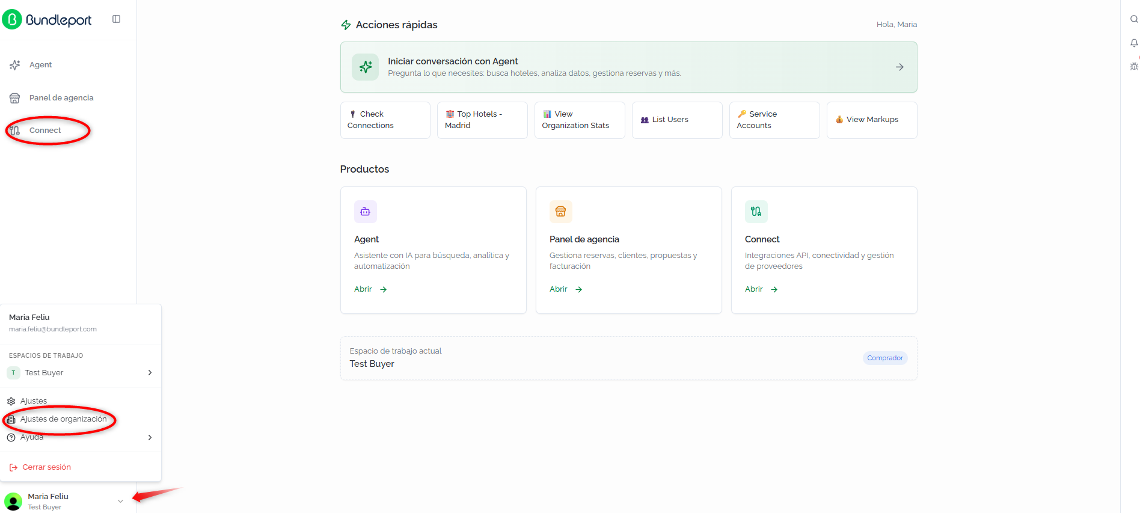Toggle the user menu chevron beside Maria Feliu

(121, 502)
